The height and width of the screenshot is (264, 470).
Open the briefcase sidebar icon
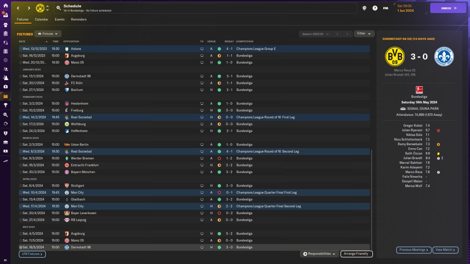click(x=6, y=142)
